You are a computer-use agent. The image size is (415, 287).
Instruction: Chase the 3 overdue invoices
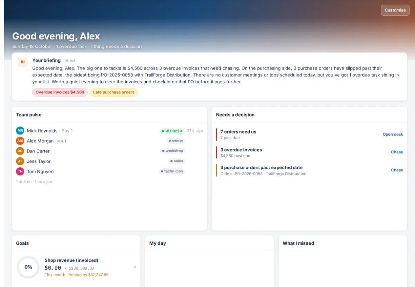(x=397, y=152)
